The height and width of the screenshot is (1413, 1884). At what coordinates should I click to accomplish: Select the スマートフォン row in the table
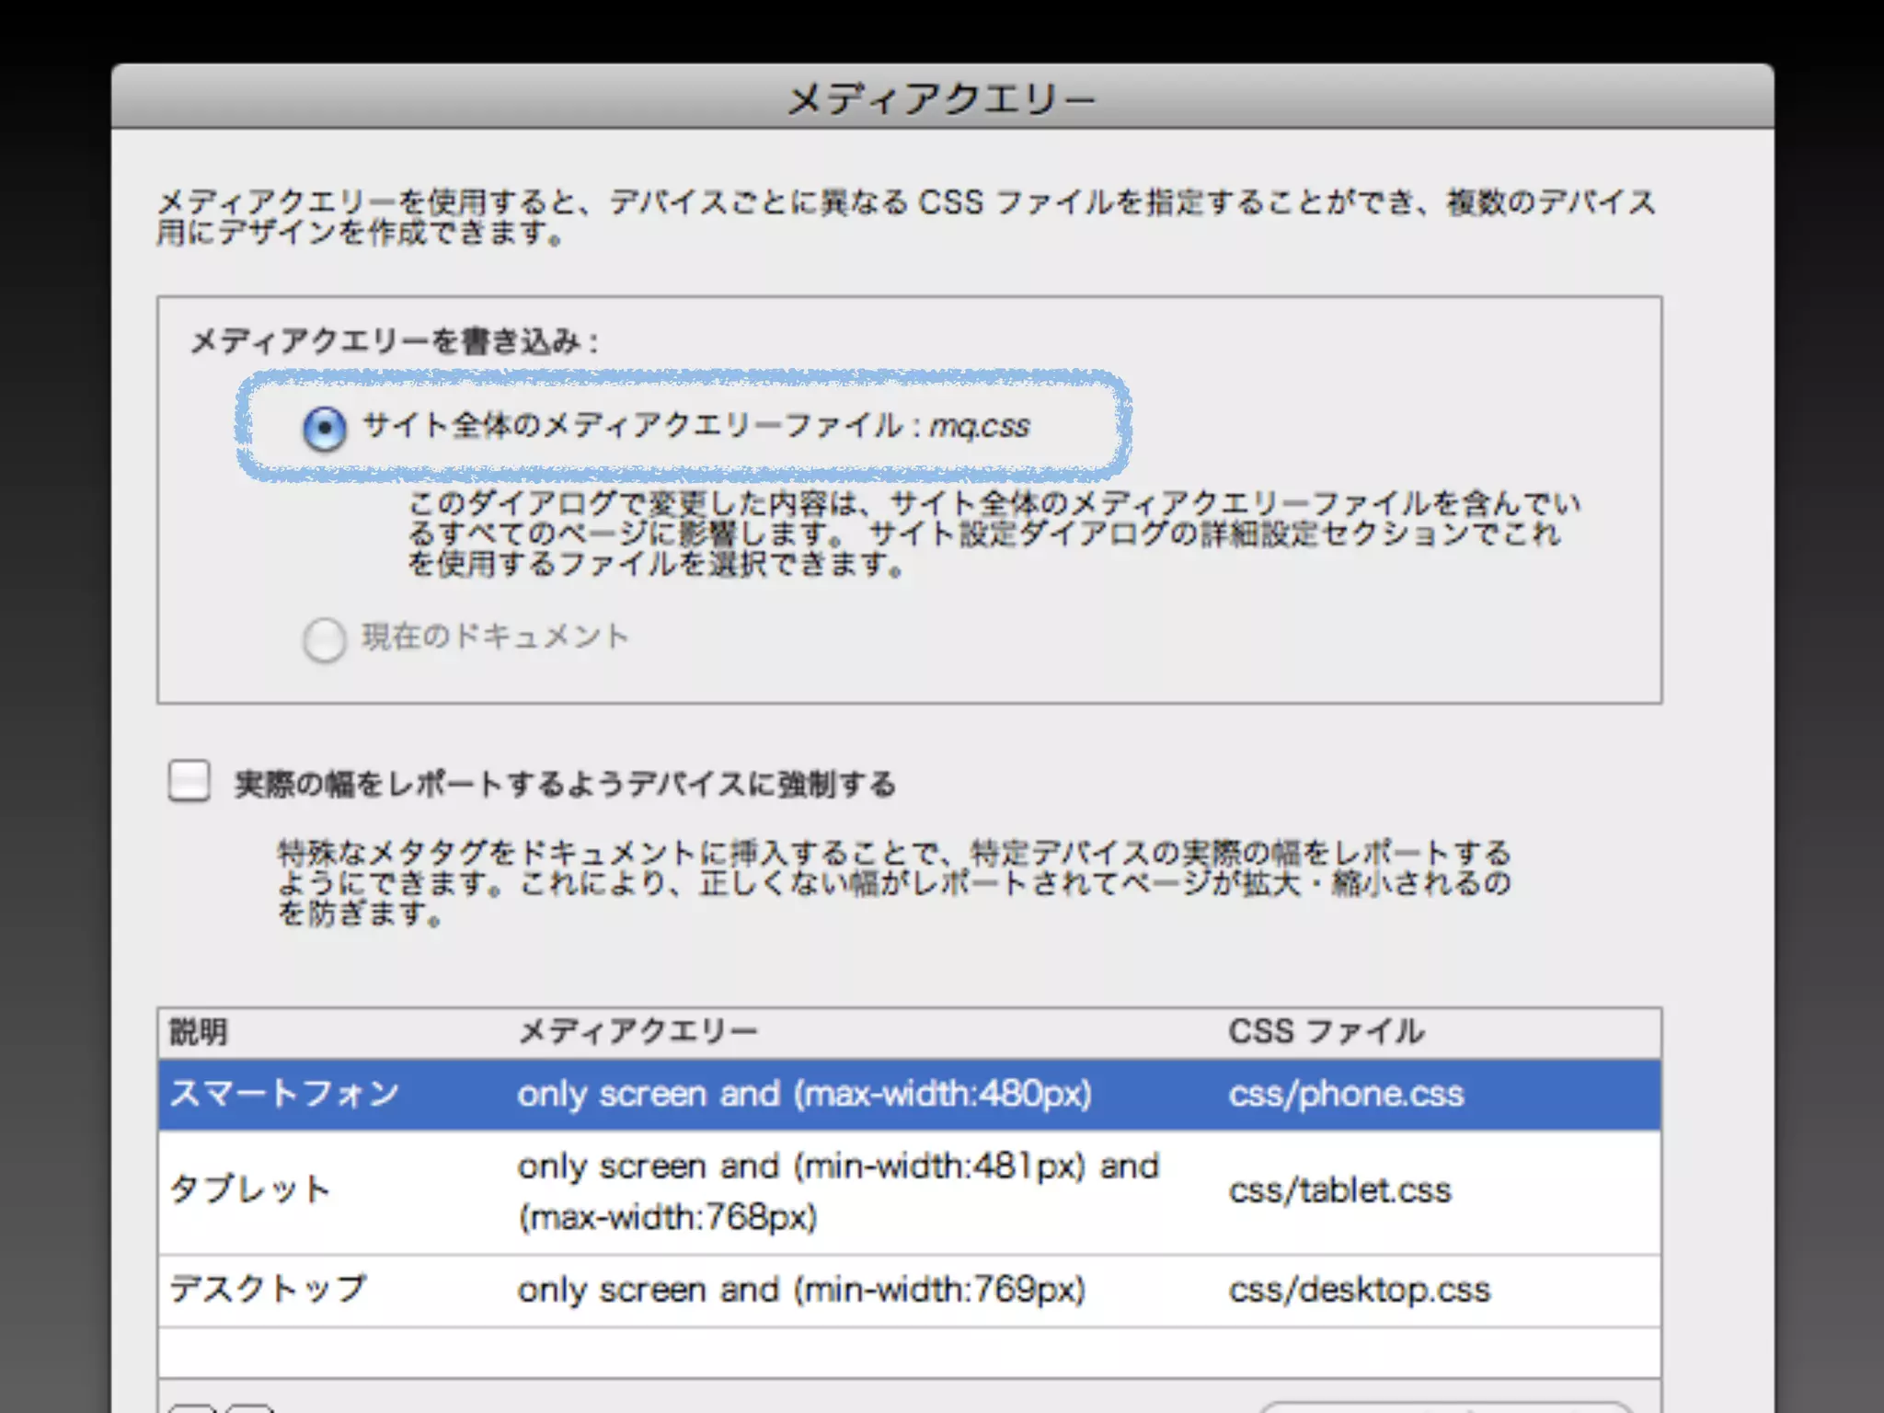[285, 1094]
